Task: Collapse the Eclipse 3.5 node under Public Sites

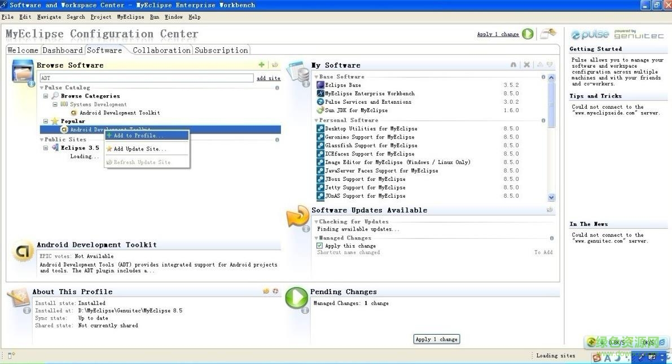Action: coord(45,148)
